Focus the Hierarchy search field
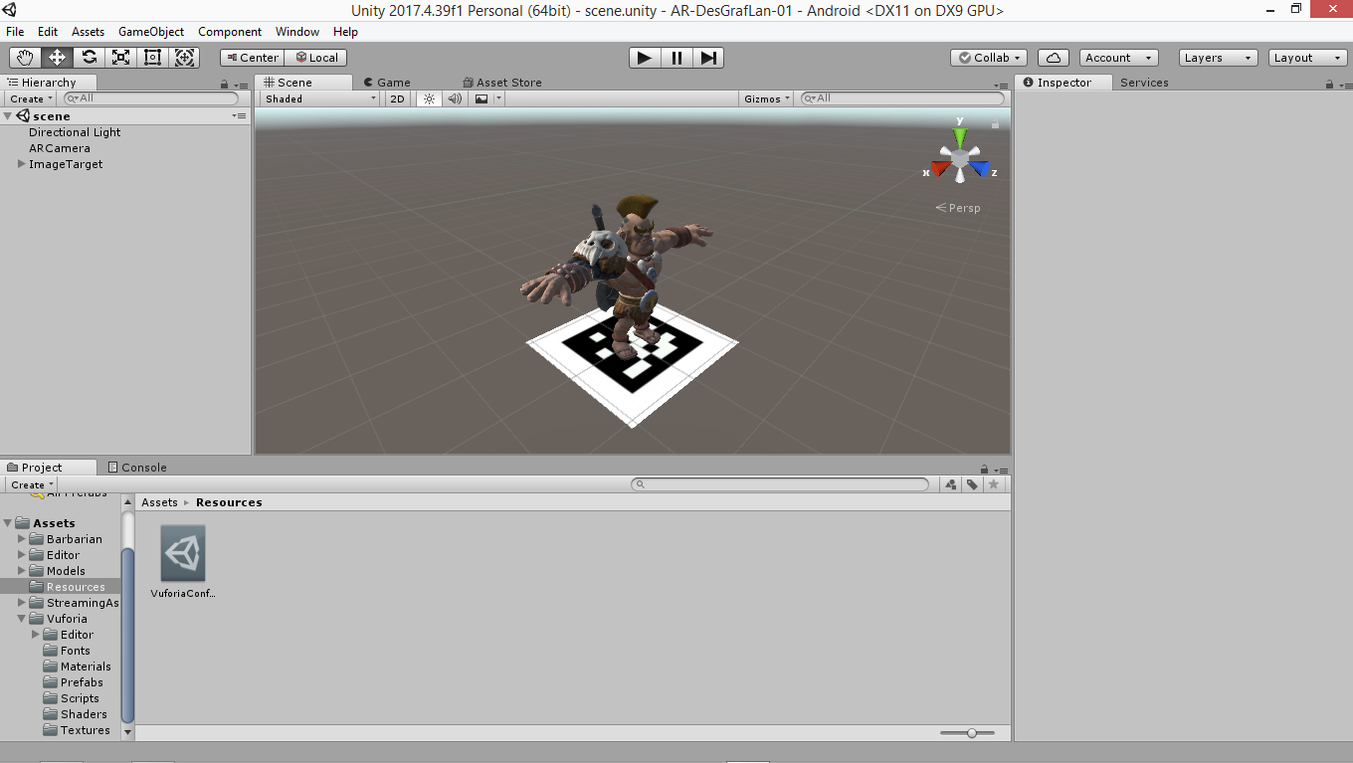This screenshot has height=763, width=1353. [x=151, y=98]
